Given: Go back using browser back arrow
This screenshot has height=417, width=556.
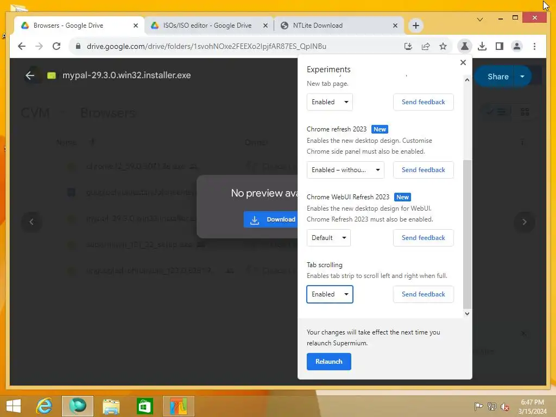Looking at the screenshot, I should pos(22,46).
